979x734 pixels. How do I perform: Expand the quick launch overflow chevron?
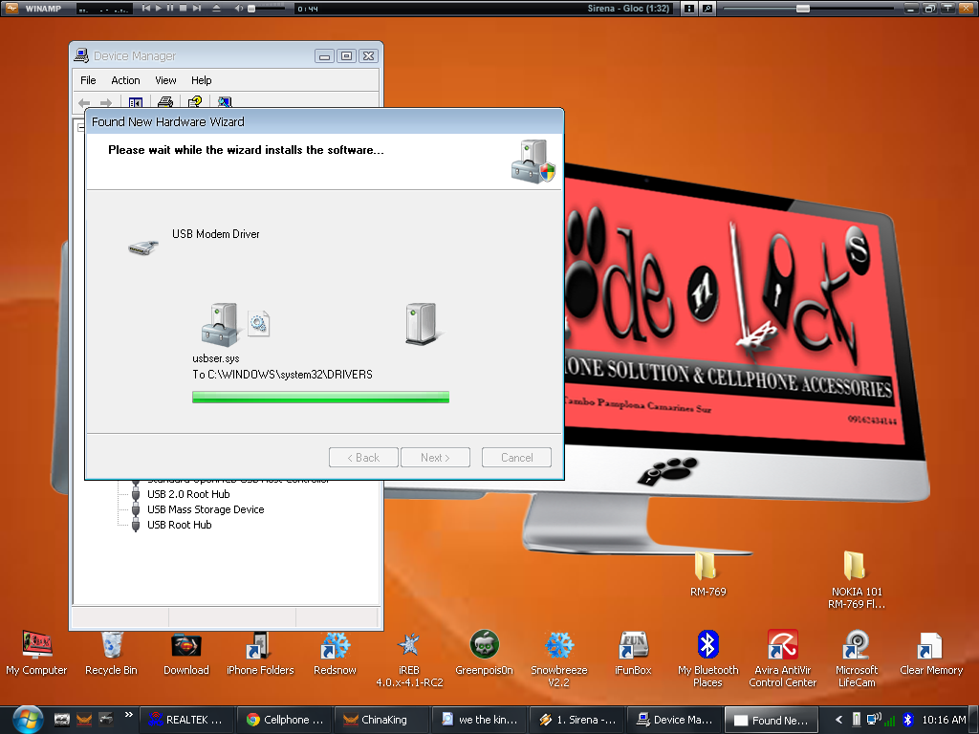129,715
